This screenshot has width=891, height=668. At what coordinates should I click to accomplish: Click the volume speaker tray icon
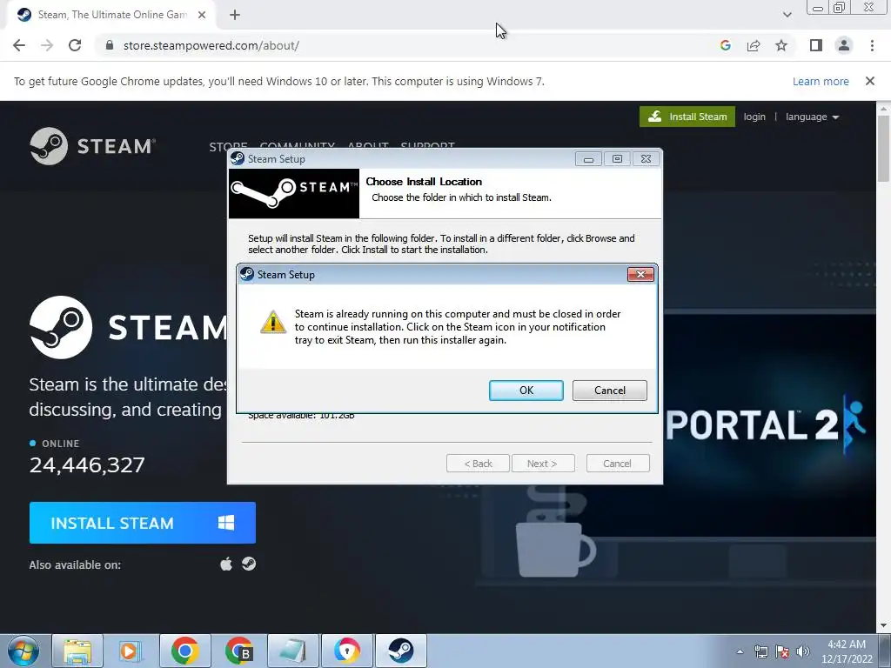803,651
